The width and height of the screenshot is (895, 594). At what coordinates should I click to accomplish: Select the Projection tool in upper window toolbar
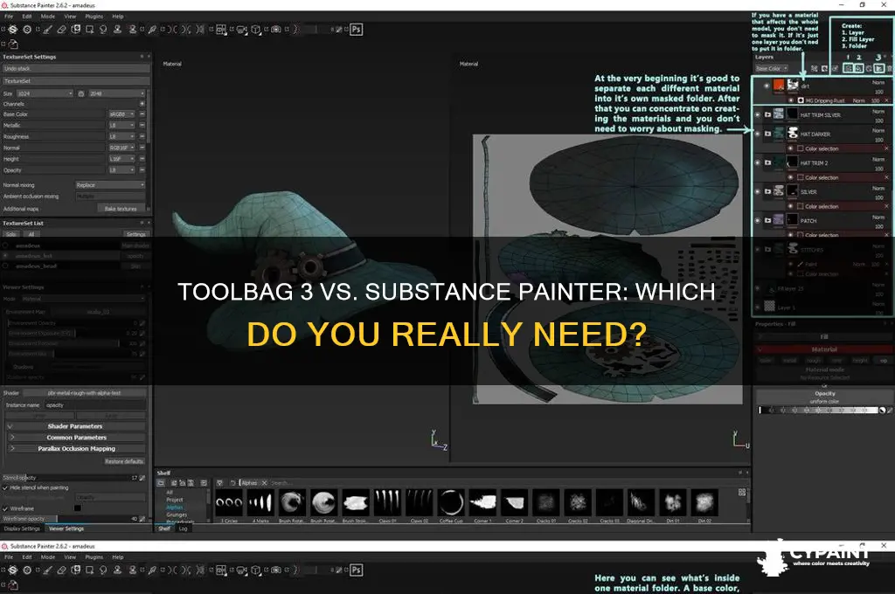pos(76,29)
